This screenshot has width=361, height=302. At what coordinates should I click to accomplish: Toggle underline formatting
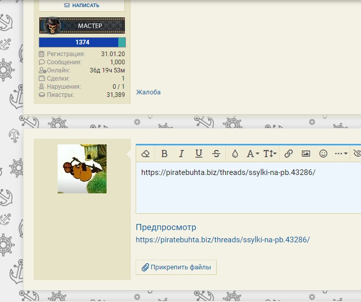point(199,154)
